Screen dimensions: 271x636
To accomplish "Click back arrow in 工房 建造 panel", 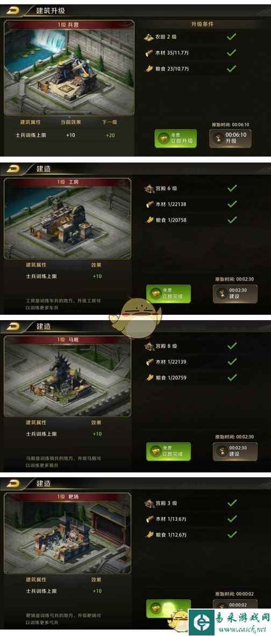I will click(x=14, y=168).
